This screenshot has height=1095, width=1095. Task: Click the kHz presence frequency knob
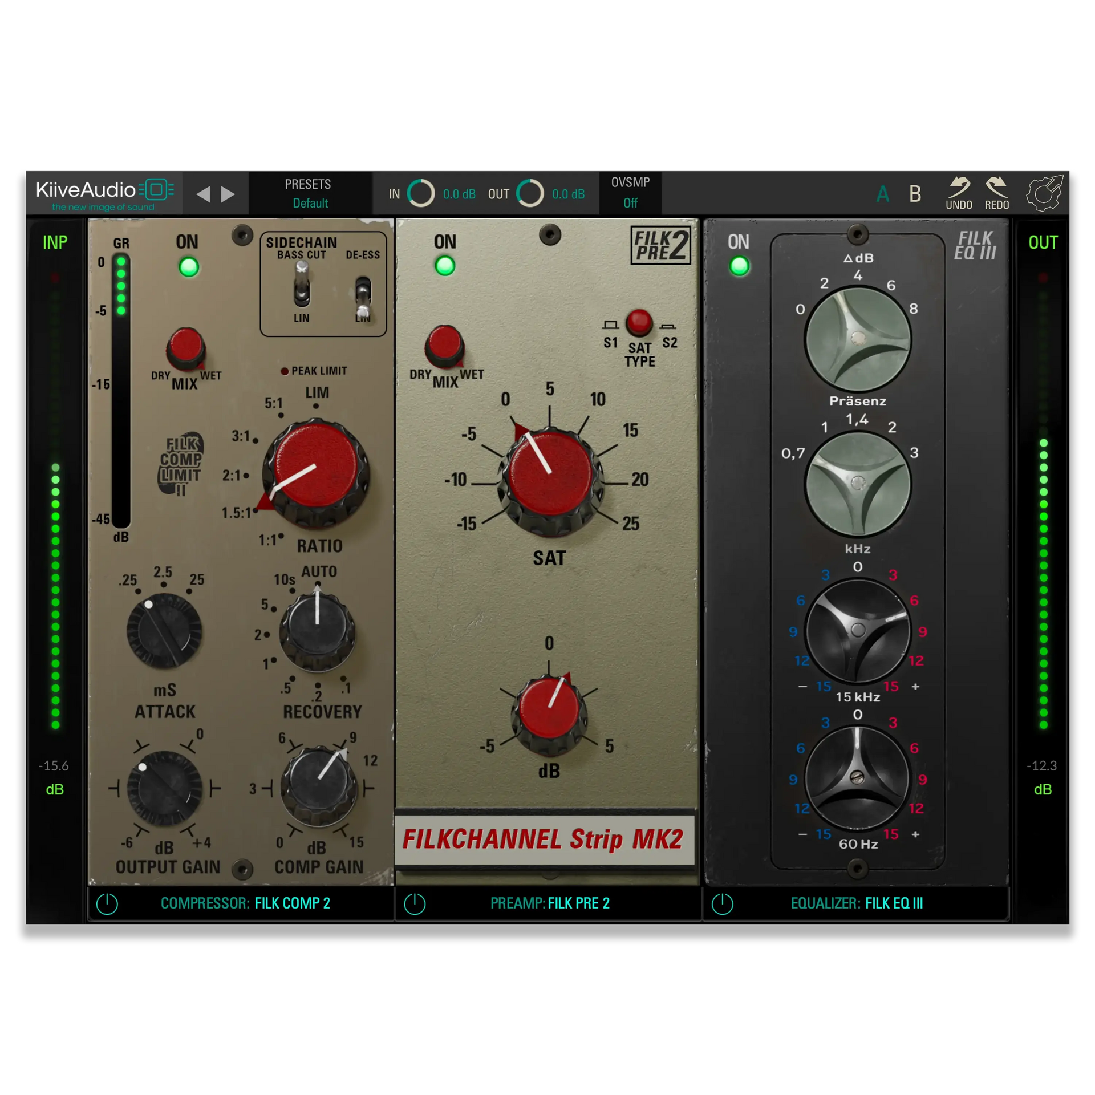coord(857,484)
